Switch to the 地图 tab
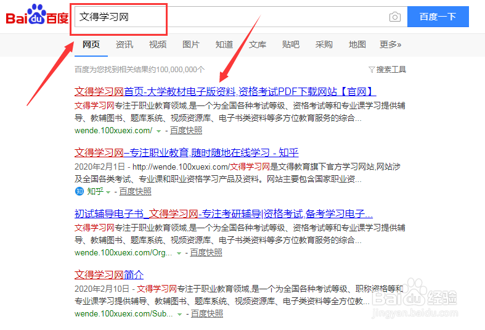The height and width of the screenshot is (330, 485). tap(357, 44)
